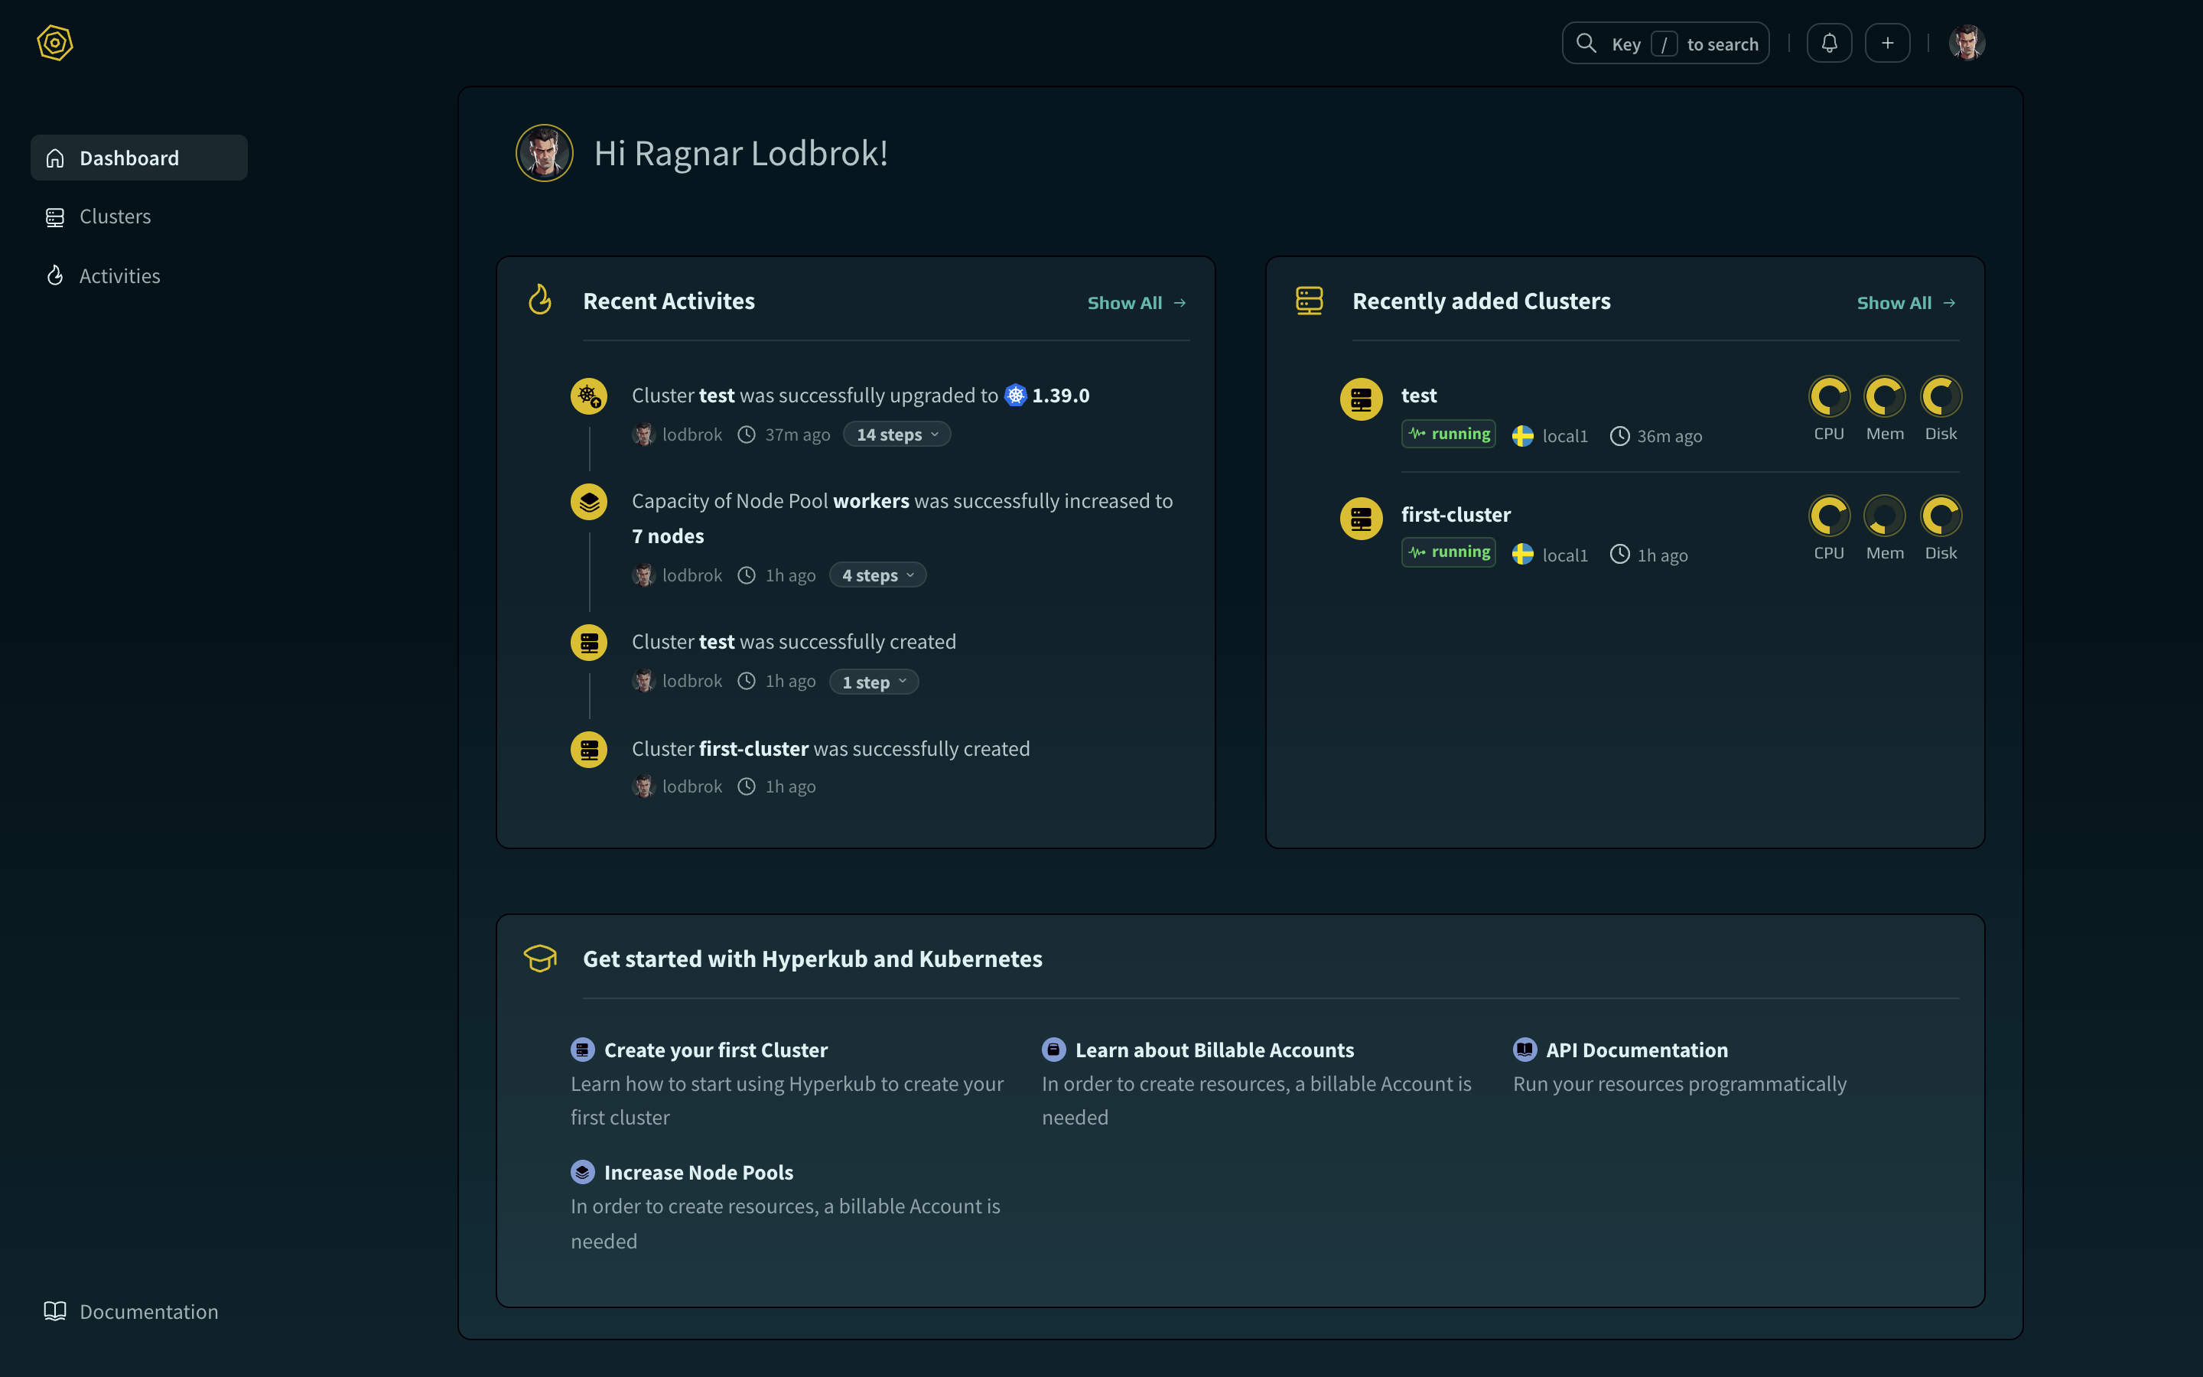Click the bold 7 nodes text
The image size is (2203, 1377).
point(667,535)
